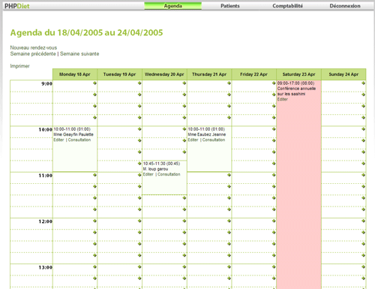Image resolution: width=375 pixels, height=289 pixels.
Task: Add appointment icon on Sunday at 12:00
Action: click(363, 221)
